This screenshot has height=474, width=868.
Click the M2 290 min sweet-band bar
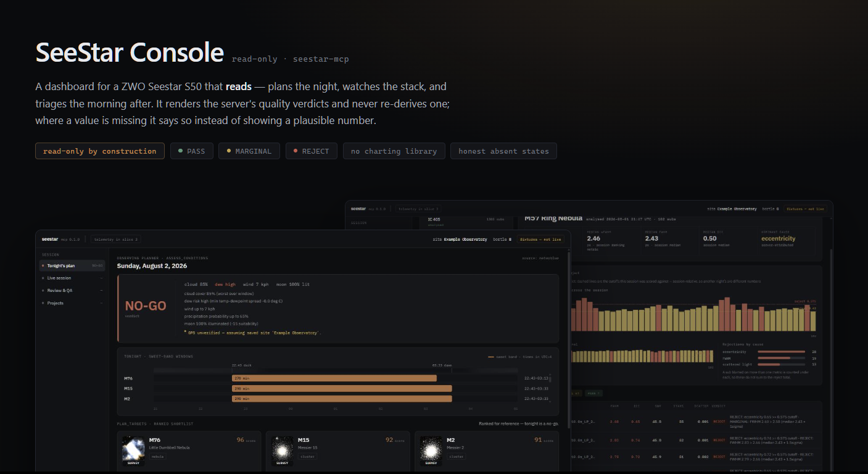[x=342, y=399]
